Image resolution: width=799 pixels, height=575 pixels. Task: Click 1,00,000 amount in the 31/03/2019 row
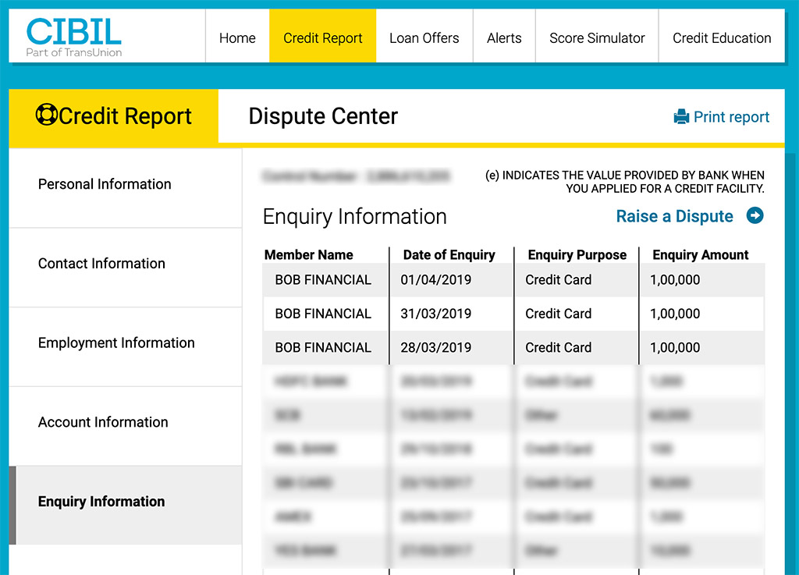click(x=675, y=313)
